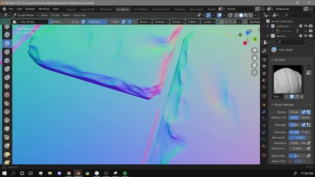Viewport: 315px width, 177px height.
Task: Open the Render menu
Action: 30,9
